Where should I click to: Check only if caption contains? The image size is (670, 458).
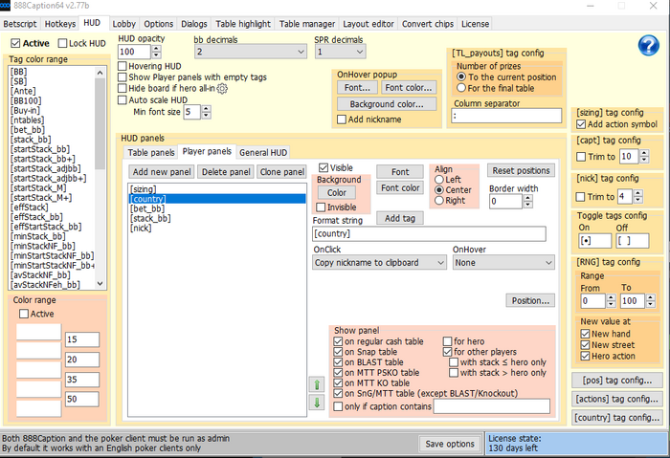(x=338, y=406)
